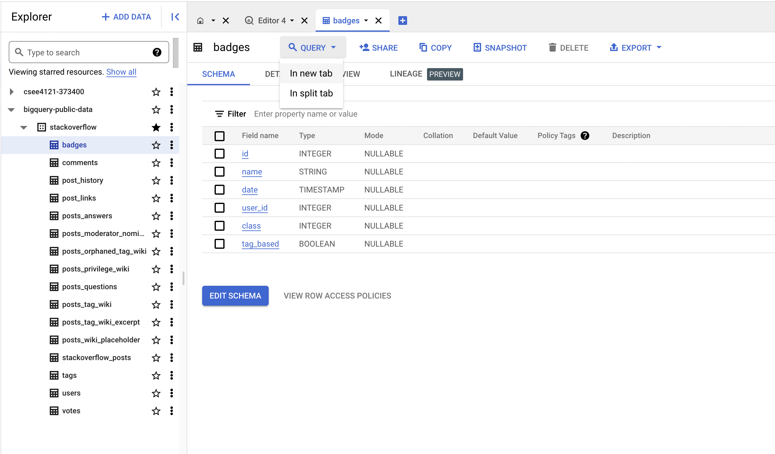Check the user_id field checkbox
The height and width of the screenshot is (454, 775).
click(220, 208)
